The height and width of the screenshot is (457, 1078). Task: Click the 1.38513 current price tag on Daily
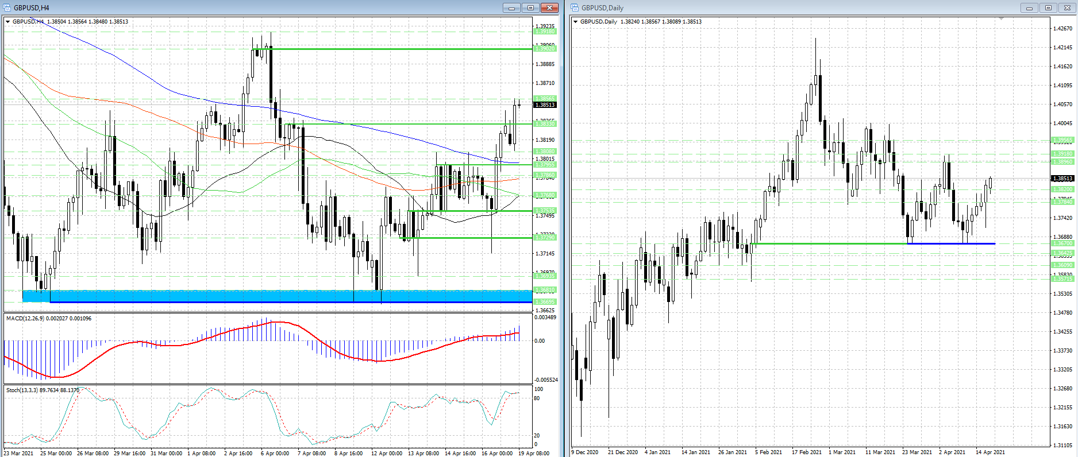tap(1062, 179)
